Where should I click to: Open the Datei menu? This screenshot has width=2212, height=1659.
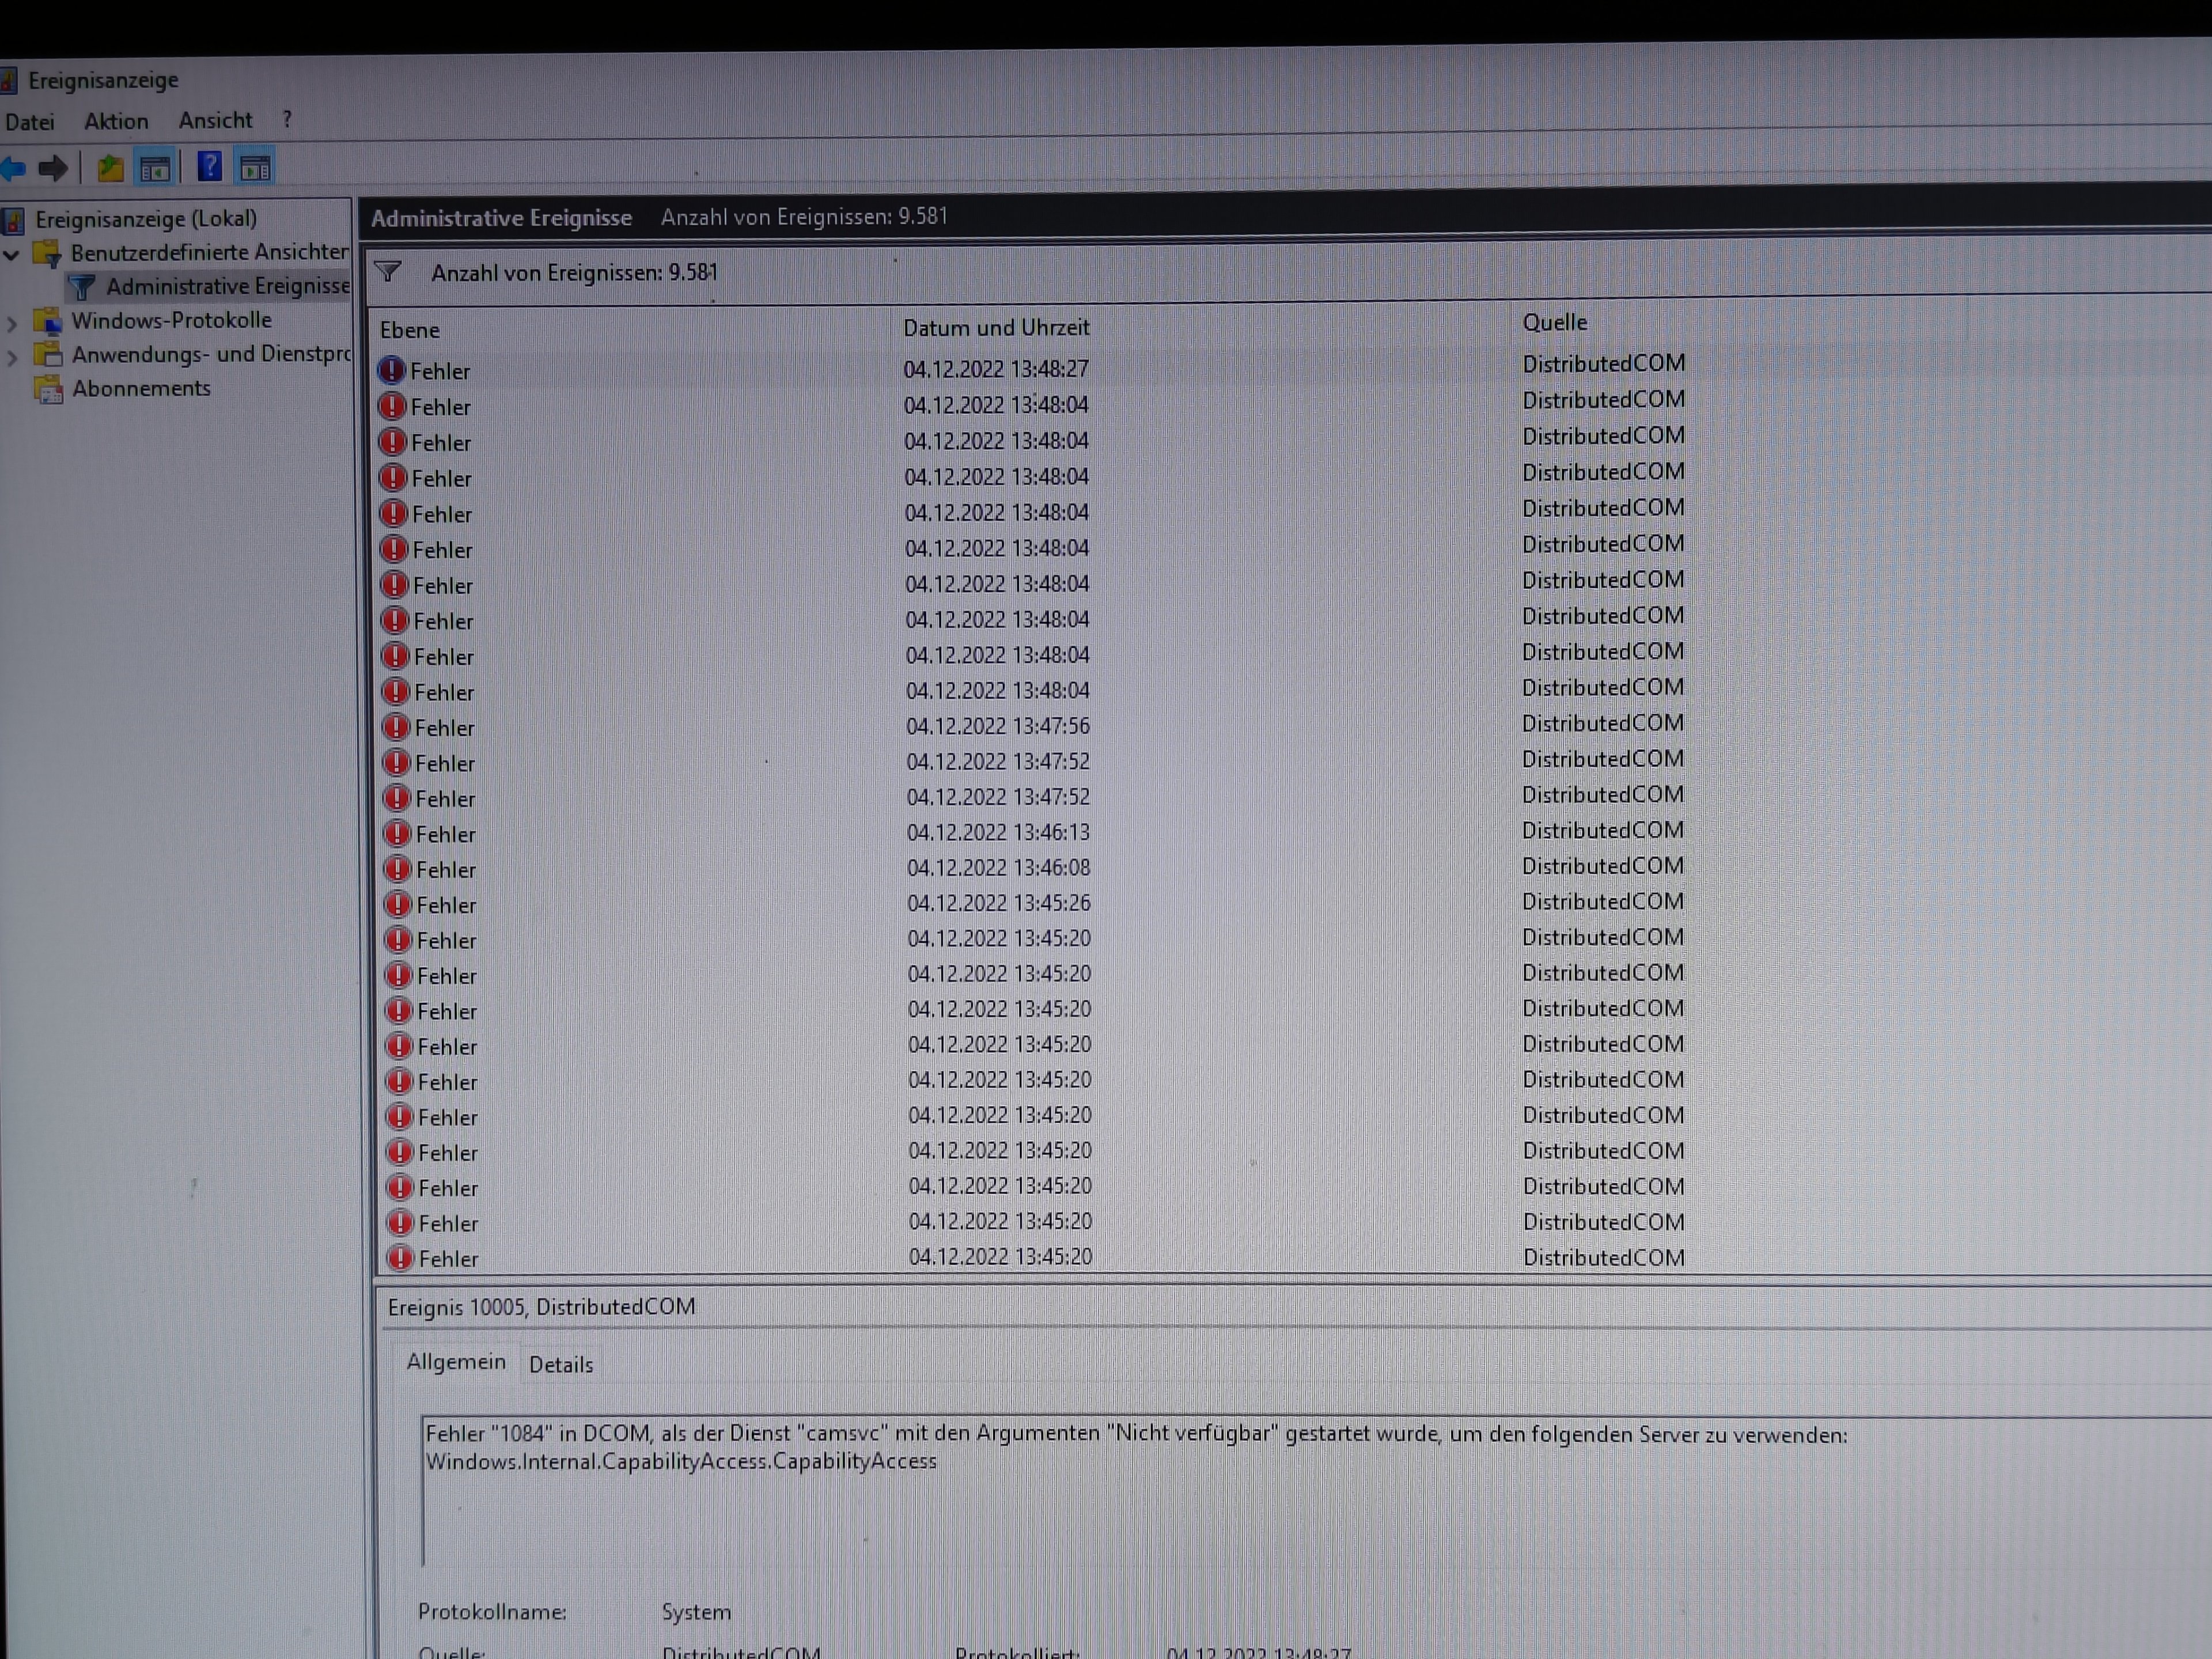pos(29,122)
